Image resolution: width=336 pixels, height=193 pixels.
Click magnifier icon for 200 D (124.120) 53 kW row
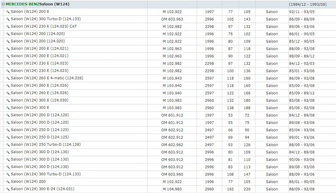click(x=8, y=115)
